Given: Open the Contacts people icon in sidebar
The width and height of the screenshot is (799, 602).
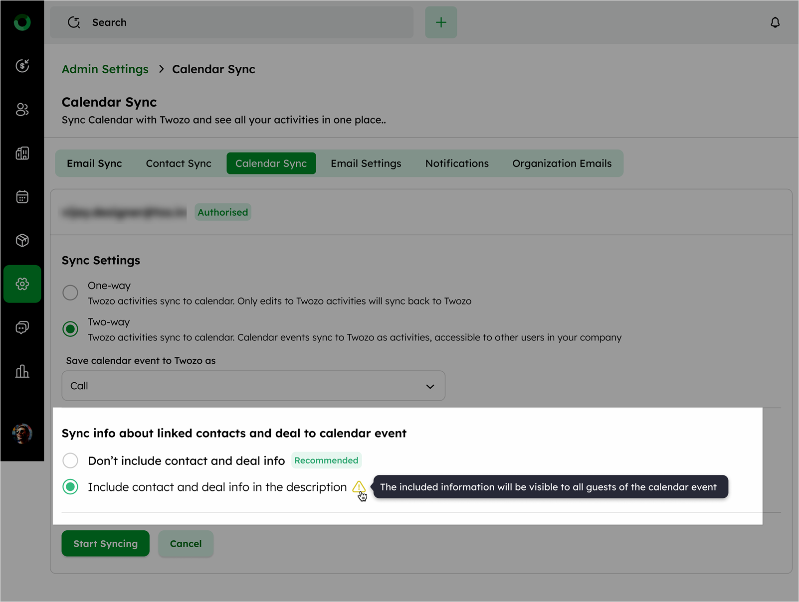Looking at the screenshot, I should click(x=22, y=109).
